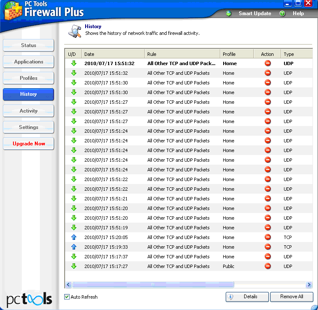Click the blocked icon in Public profile row
This screenshot has height=310, width=318.
point(267,266)
